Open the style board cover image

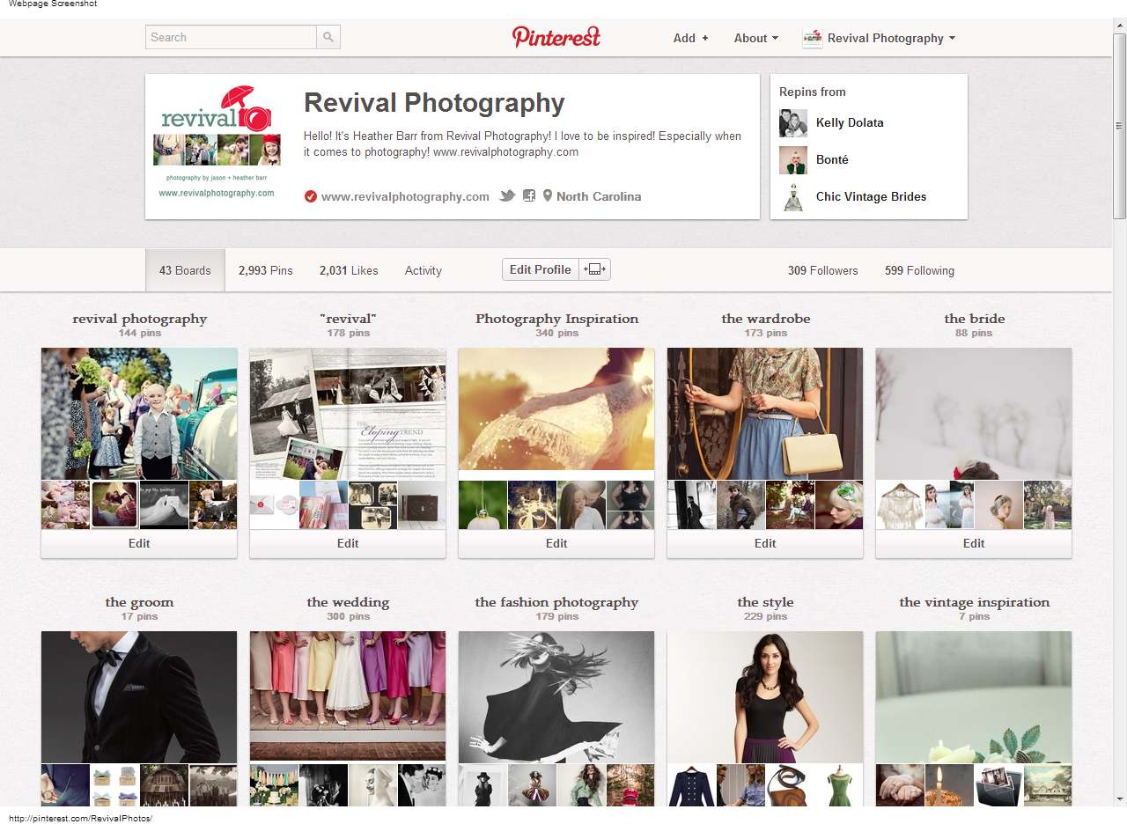pos(765,697)
